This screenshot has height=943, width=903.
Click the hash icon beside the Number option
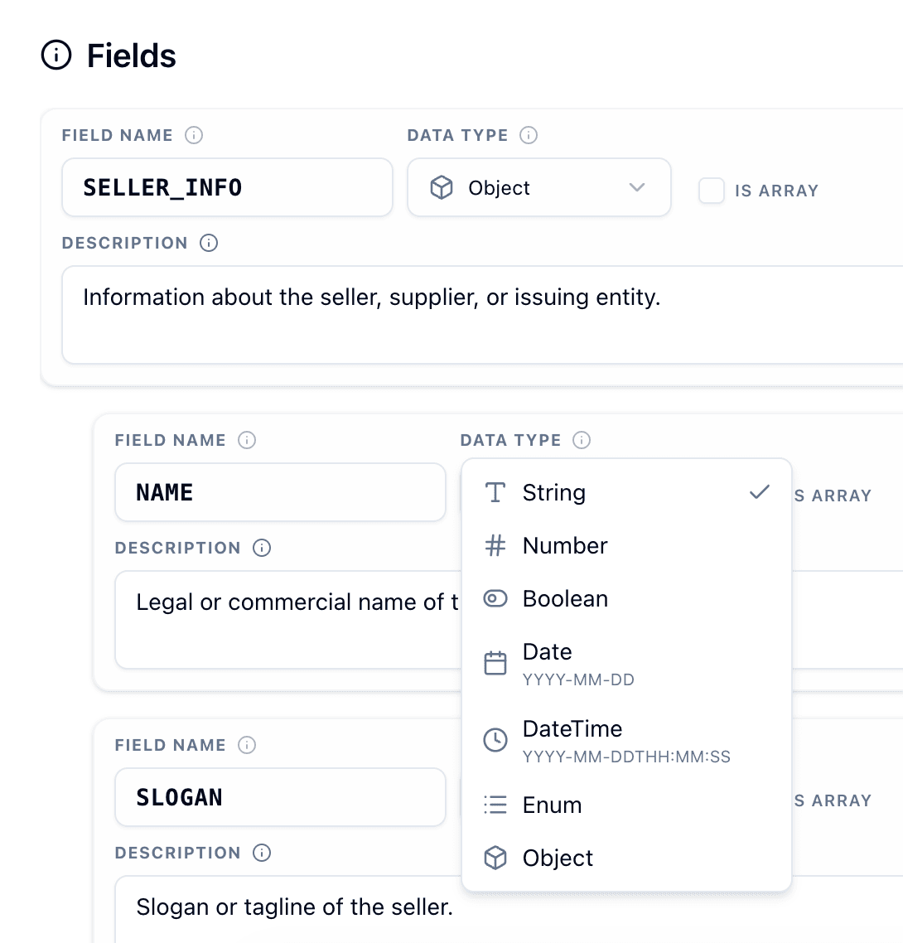pyautogui.click(x=494, y=545)
